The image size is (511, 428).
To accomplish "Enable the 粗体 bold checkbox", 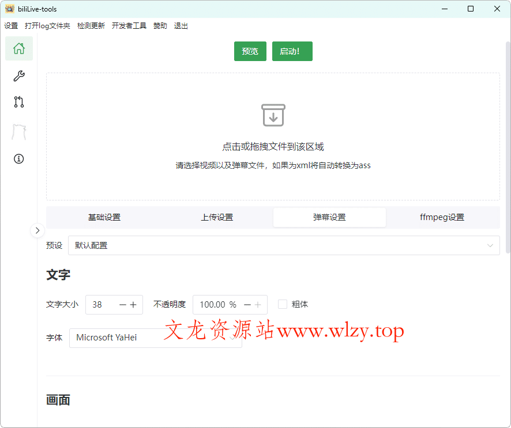I will point(282,304).
